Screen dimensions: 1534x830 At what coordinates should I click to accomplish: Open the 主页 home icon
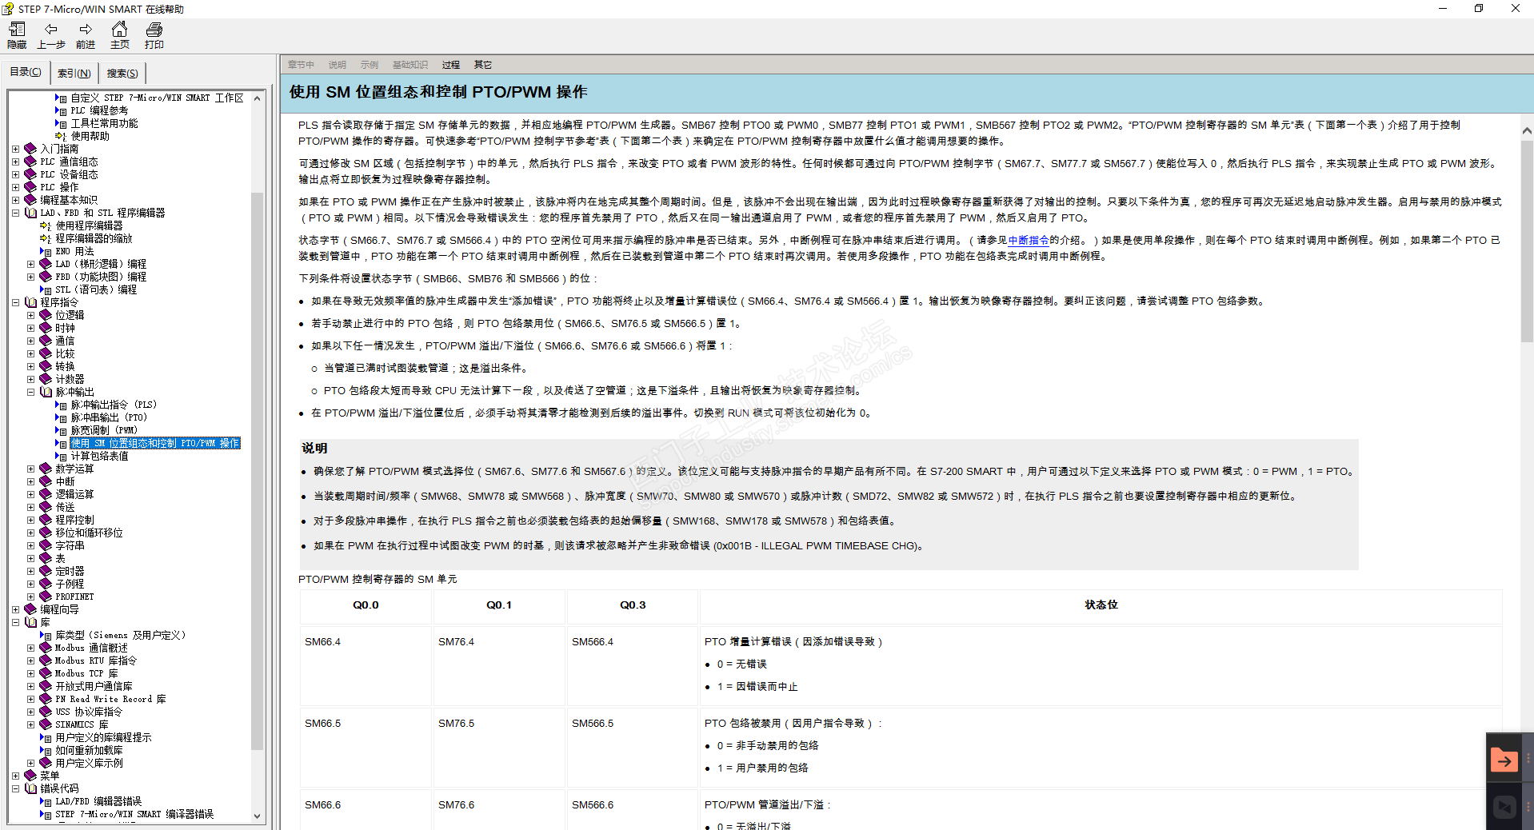(x=119, y=30)
